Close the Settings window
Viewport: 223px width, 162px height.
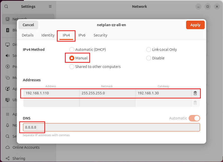[217, 7]
